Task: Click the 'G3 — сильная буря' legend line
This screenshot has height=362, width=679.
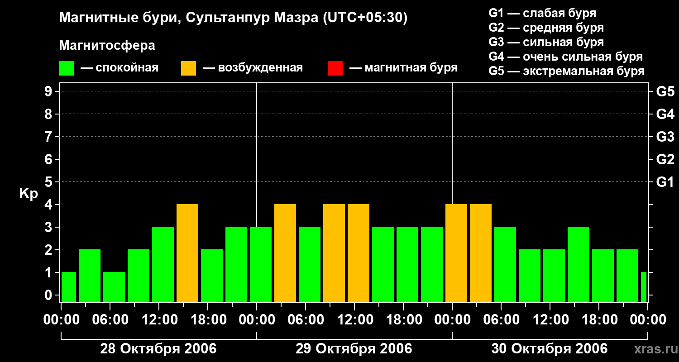Action: click(546, 42)
